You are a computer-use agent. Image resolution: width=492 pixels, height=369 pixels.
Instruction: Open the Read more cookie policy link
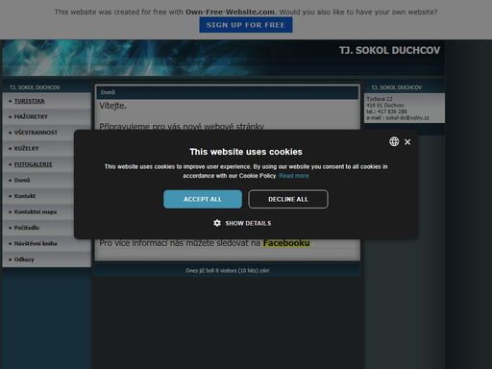pos(294,176)
